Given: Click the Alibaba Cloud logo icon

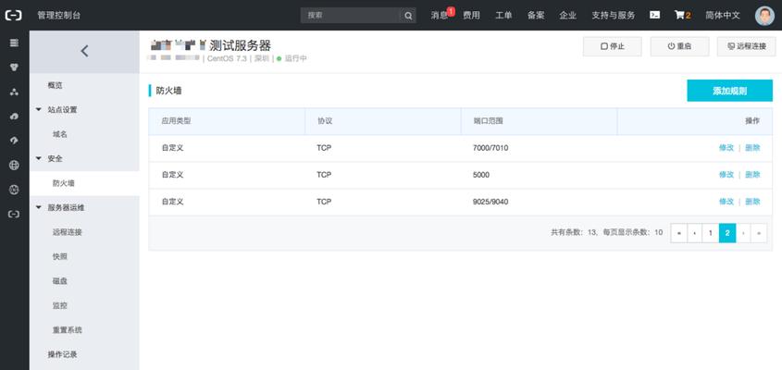Looking at the screenshot, I should click(14, 16).
